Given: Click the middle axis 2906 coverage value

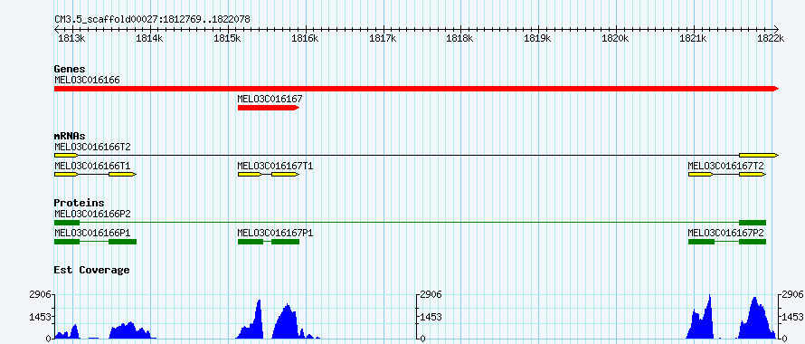Looking at the screenshot, I should 431,294.
